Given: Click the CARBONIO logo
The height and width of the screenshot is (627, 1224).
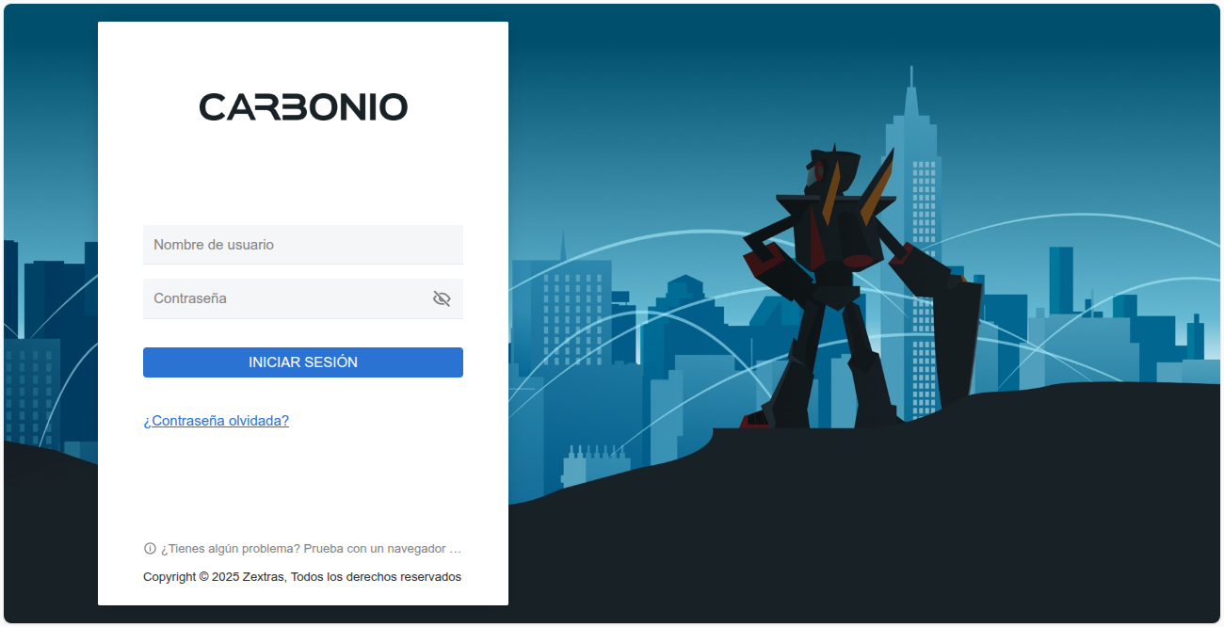Looking at the screenshot, I should point(303,106).
